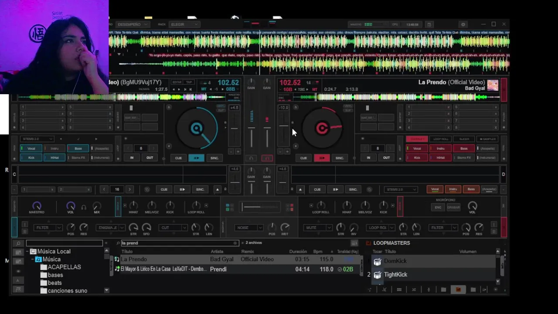Adjust the MAESTRO volume knob

[x=37, y=206]
